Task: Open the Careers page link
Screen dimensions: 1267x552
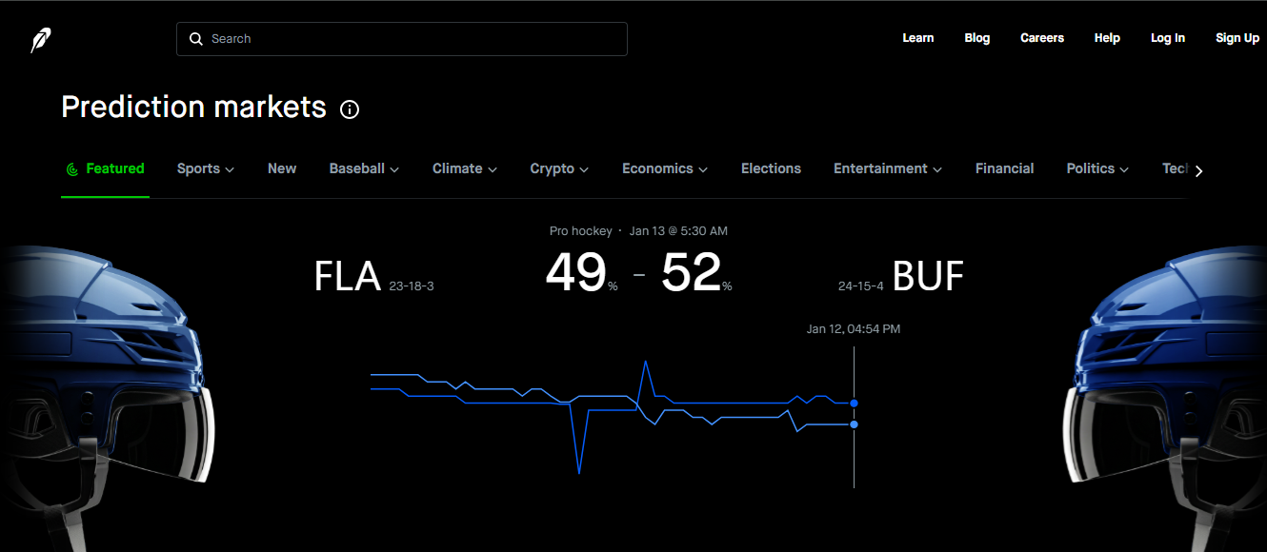Action: (x=1041, y=38)
